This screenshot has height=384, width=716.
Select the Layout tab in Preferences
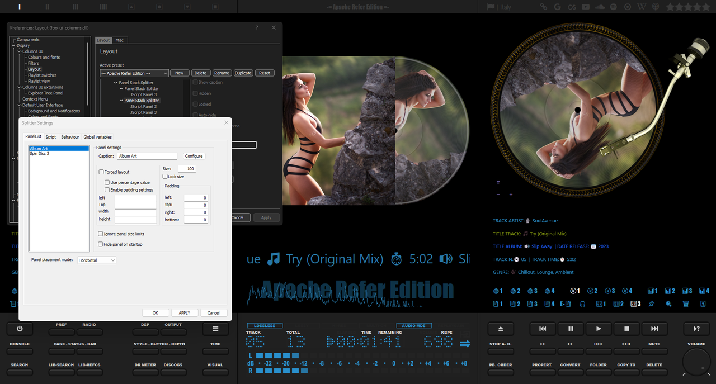tap(103, 40)
